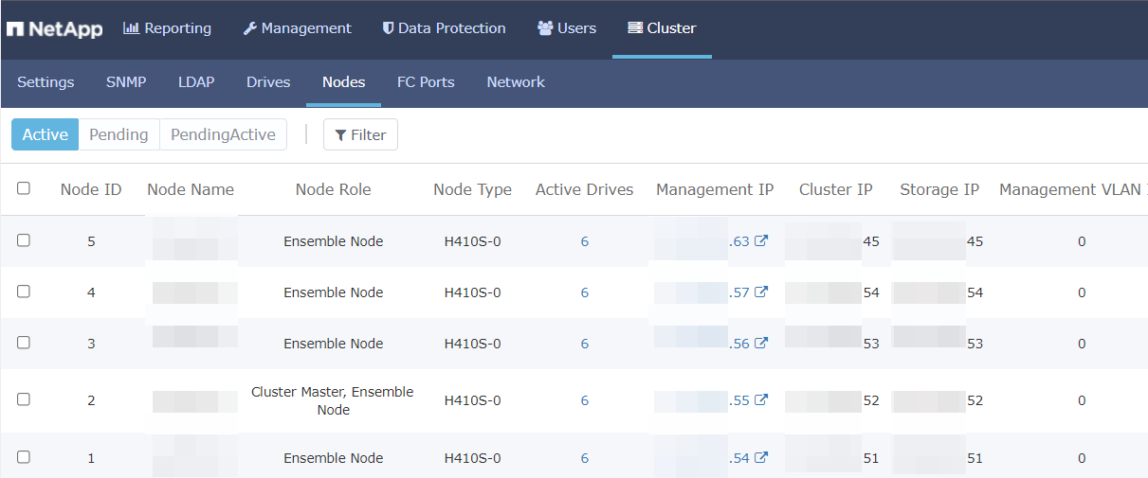Check the box for Node ID 3
Viewport: 1148px width, 478px height.
point(24,343)
